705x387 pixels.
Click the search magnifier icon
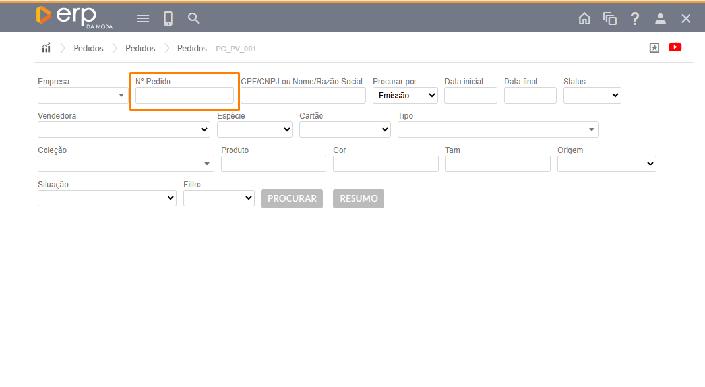tap(193, 18)
